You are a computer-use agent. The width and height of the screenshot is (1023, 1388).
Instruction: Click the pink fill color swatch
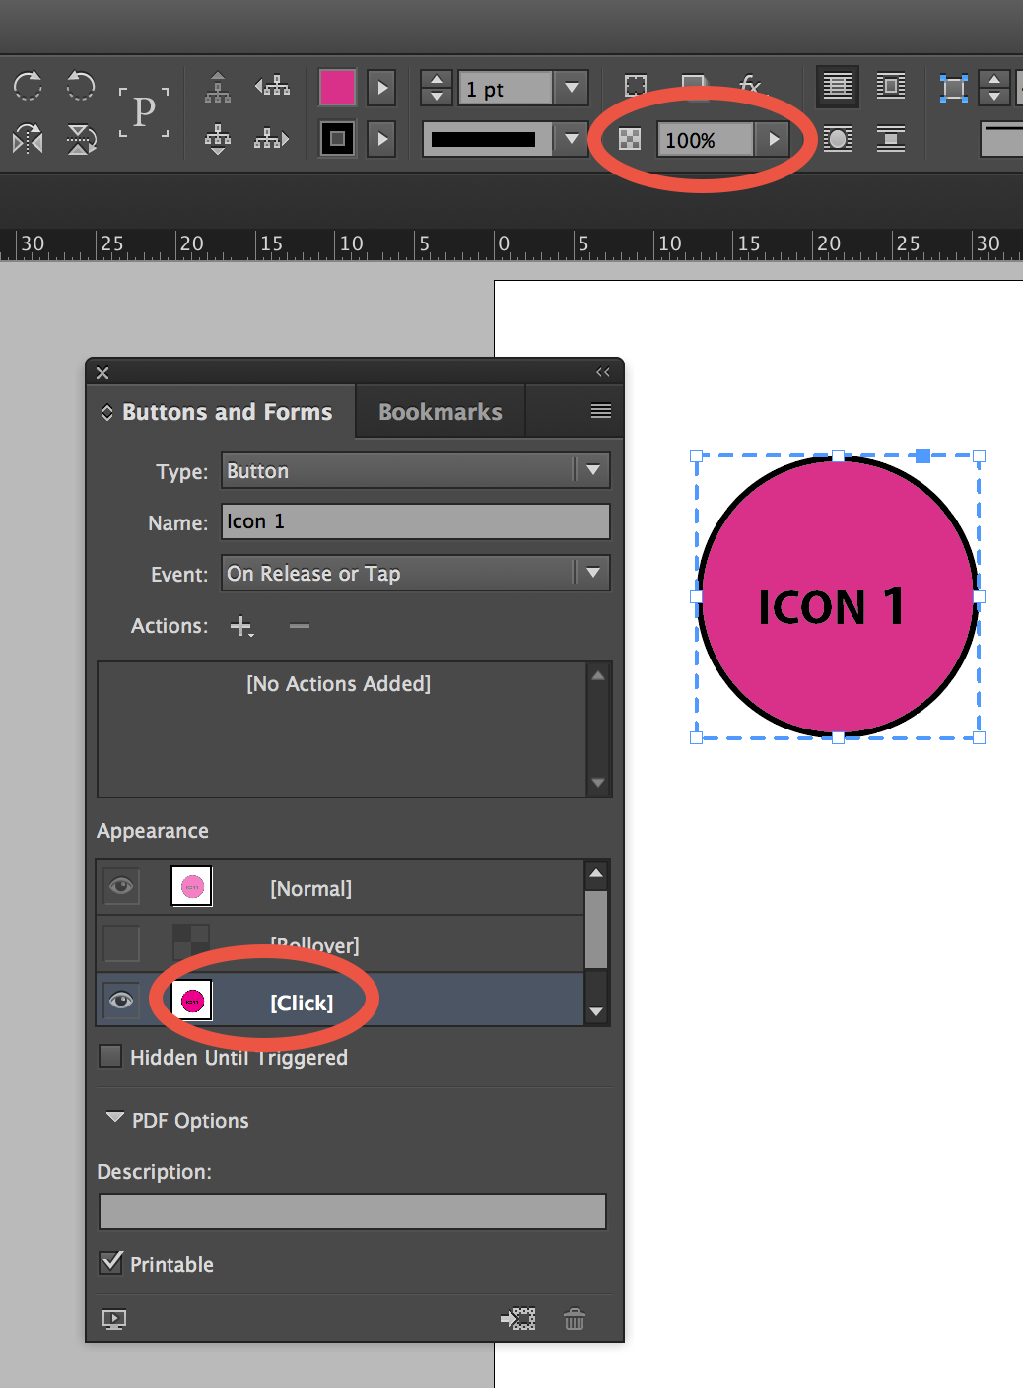click(x=337, y=87)
